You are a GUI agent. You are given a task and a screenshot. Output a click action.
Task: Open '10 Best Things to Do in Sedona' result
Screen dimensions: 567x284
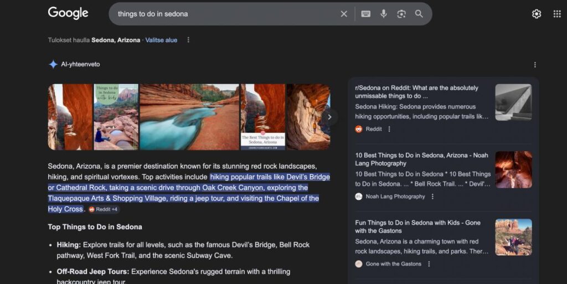pos(421,159)
